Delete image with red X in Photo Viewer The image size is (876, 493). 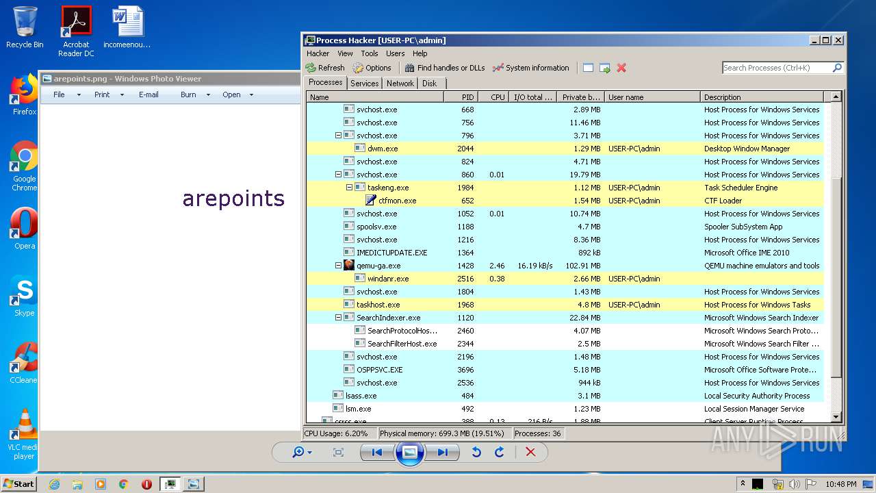[530, 453]
